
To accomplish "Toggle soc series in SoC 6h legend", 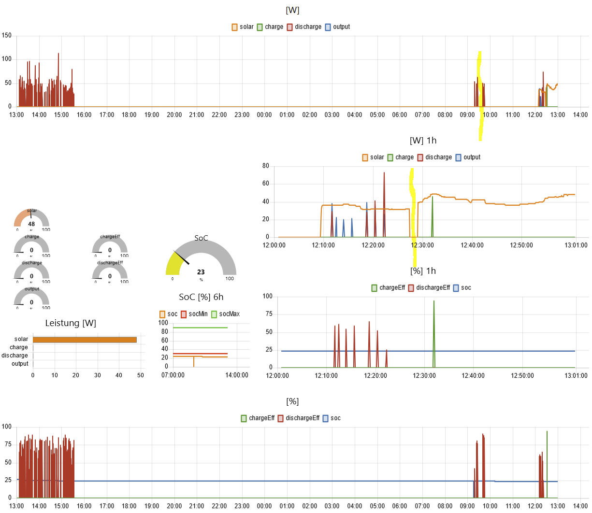I will [169, 314].
